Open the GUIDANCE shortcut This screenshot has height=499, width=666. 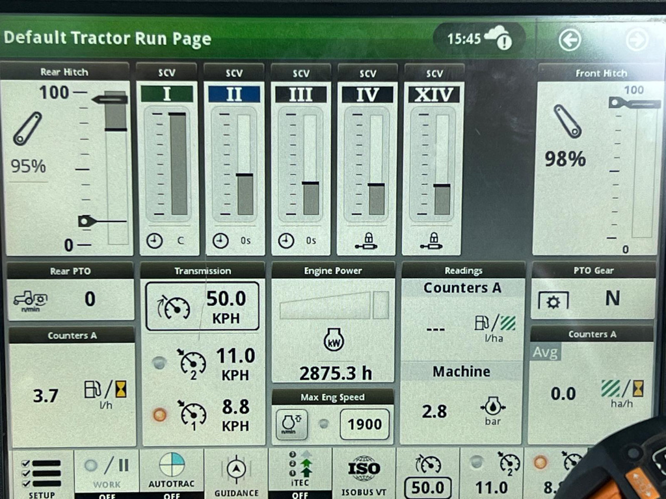point(236,474)
